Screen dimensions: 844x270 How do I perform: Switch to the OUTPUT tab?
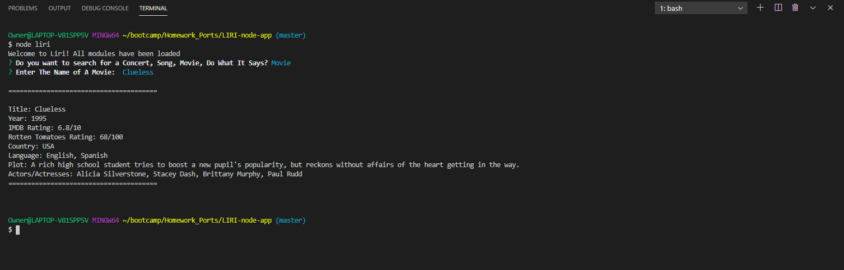59,8
